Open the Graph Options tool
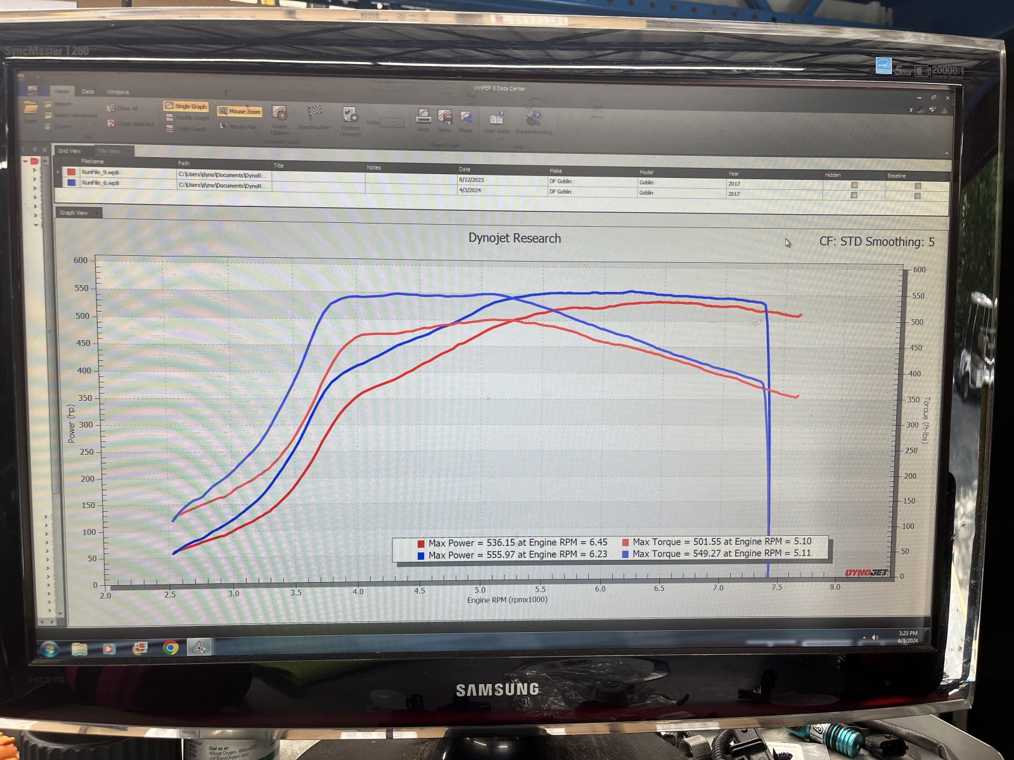Image resolution: width=1014 pixels, height=760 pixels. coord(279,120)
